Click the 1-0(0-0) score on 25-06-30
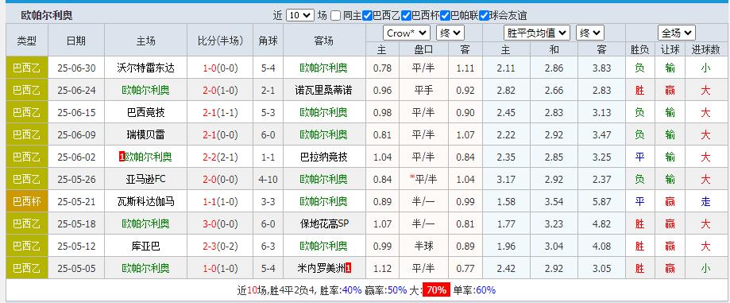The width and height of the screenshot is (730, 303). tap(220, 68)
